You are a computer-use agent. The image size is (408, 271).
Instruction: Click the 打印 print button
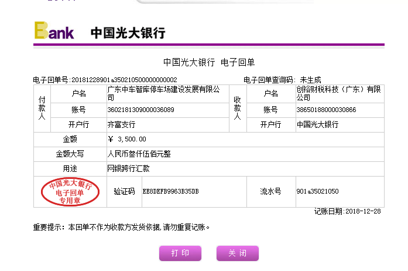[180, 253]
